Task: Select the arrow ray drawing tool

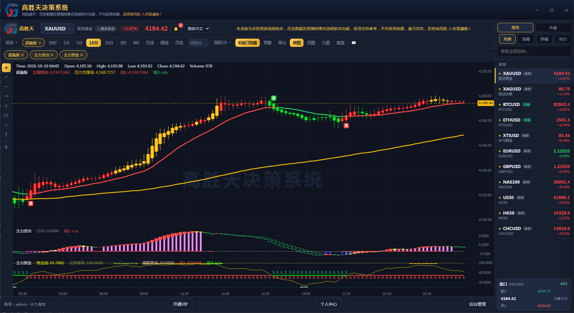Action: point(6,96)
